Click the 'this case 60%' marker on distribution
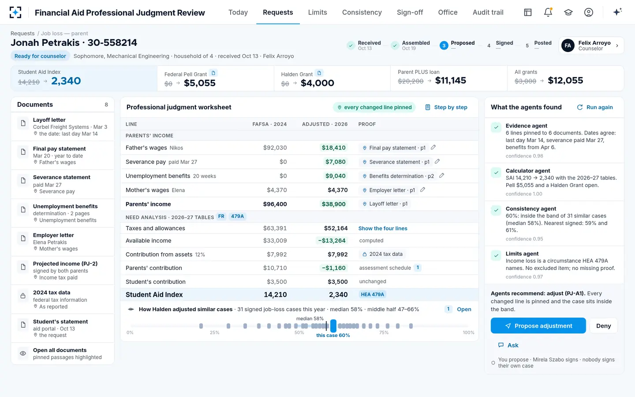The height and width of the screenshot is (397, 635). (x=333, y=326)
